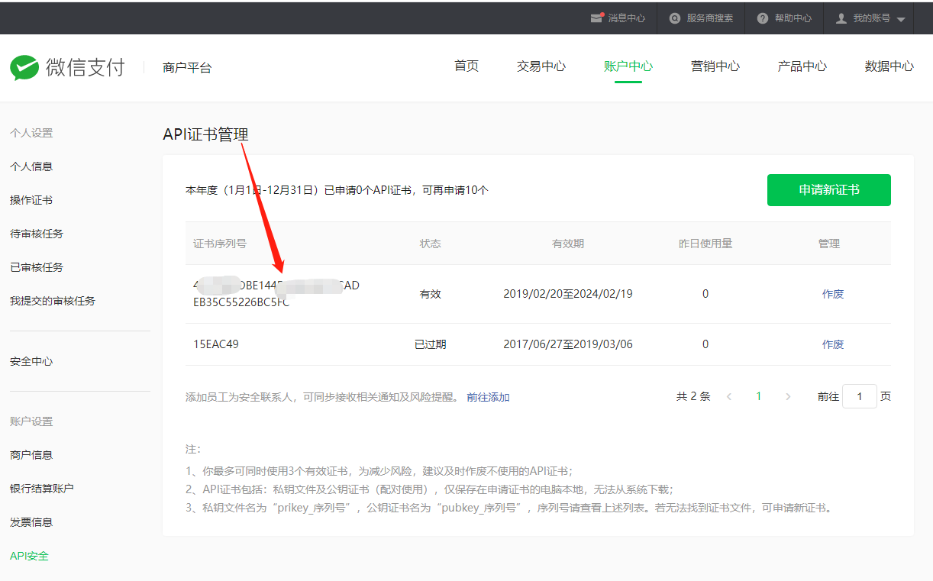Select 我提交的审核任务 in the sidebar
Screen dimensions: 933x581
pos(53,301)
